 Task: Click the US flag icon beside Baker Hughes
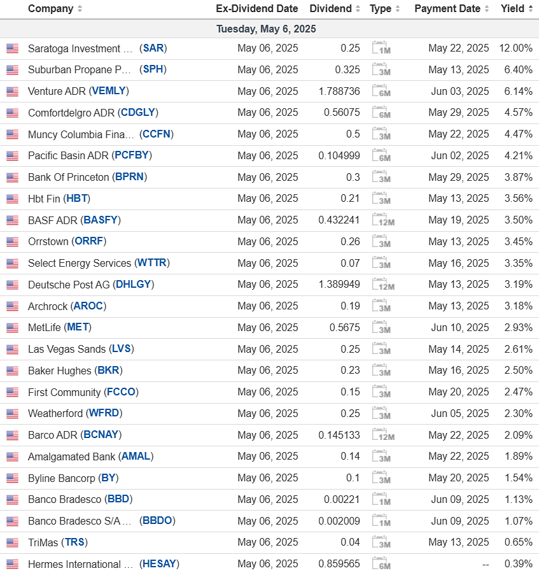click(x=13, y=371)
